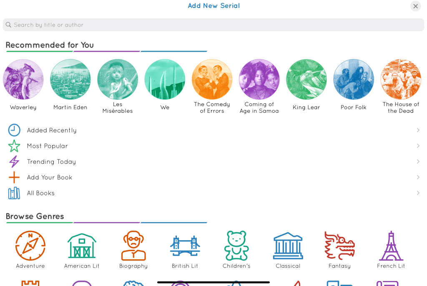Click the search by title or author field
Viewport: 427px width, 286px height.
213,25
